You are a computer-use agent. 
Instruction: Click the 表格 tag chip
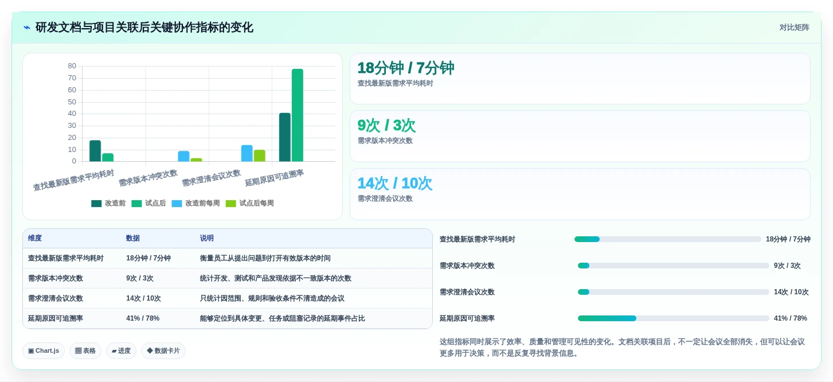click(x=85, y=351)
